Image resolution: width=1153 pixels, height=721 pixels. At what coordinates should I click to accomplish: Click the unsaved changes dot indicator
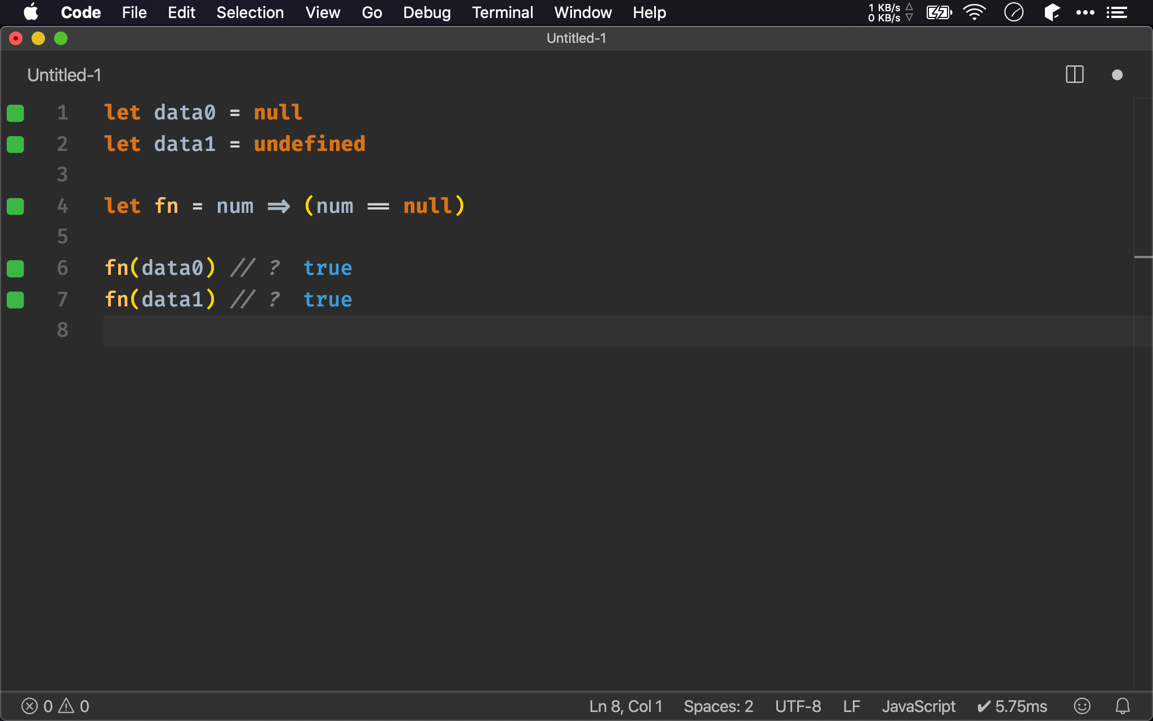click(x=1117, y=75)
